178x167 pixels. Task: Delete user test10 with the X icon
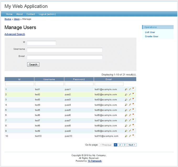click(133, 136)
